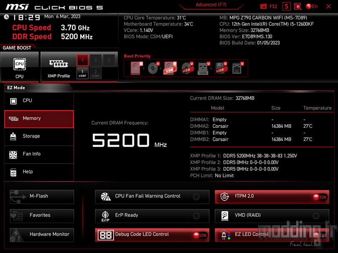Click the CPU fan warning icon
The height and width of the screenshot is (253, 338).
tap(106, 196)
